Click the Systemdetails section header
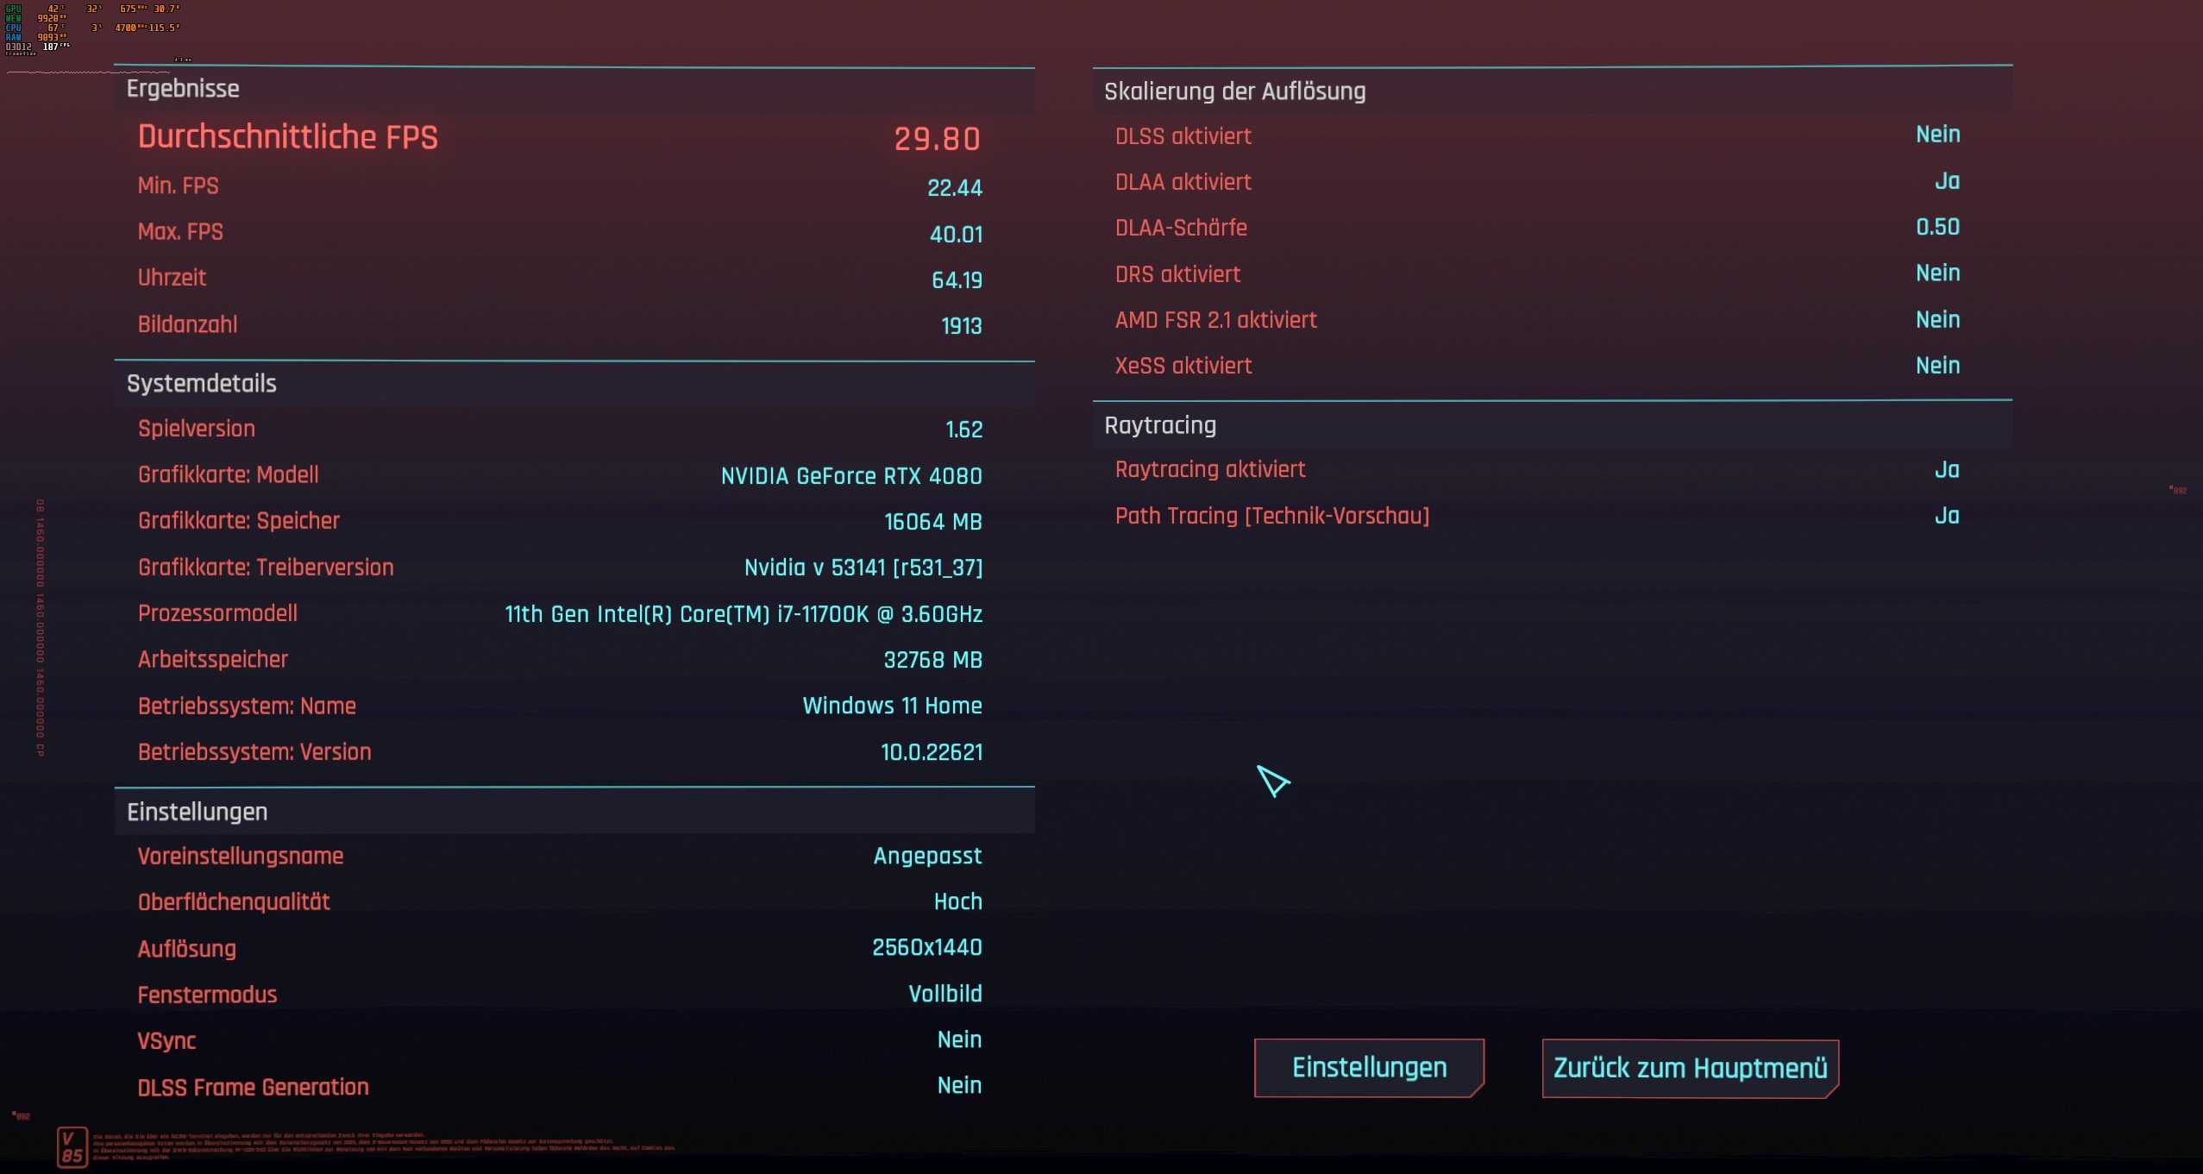Image resolution: width=2203 pixels, height=1174 pixels. [x=201, y=384]
